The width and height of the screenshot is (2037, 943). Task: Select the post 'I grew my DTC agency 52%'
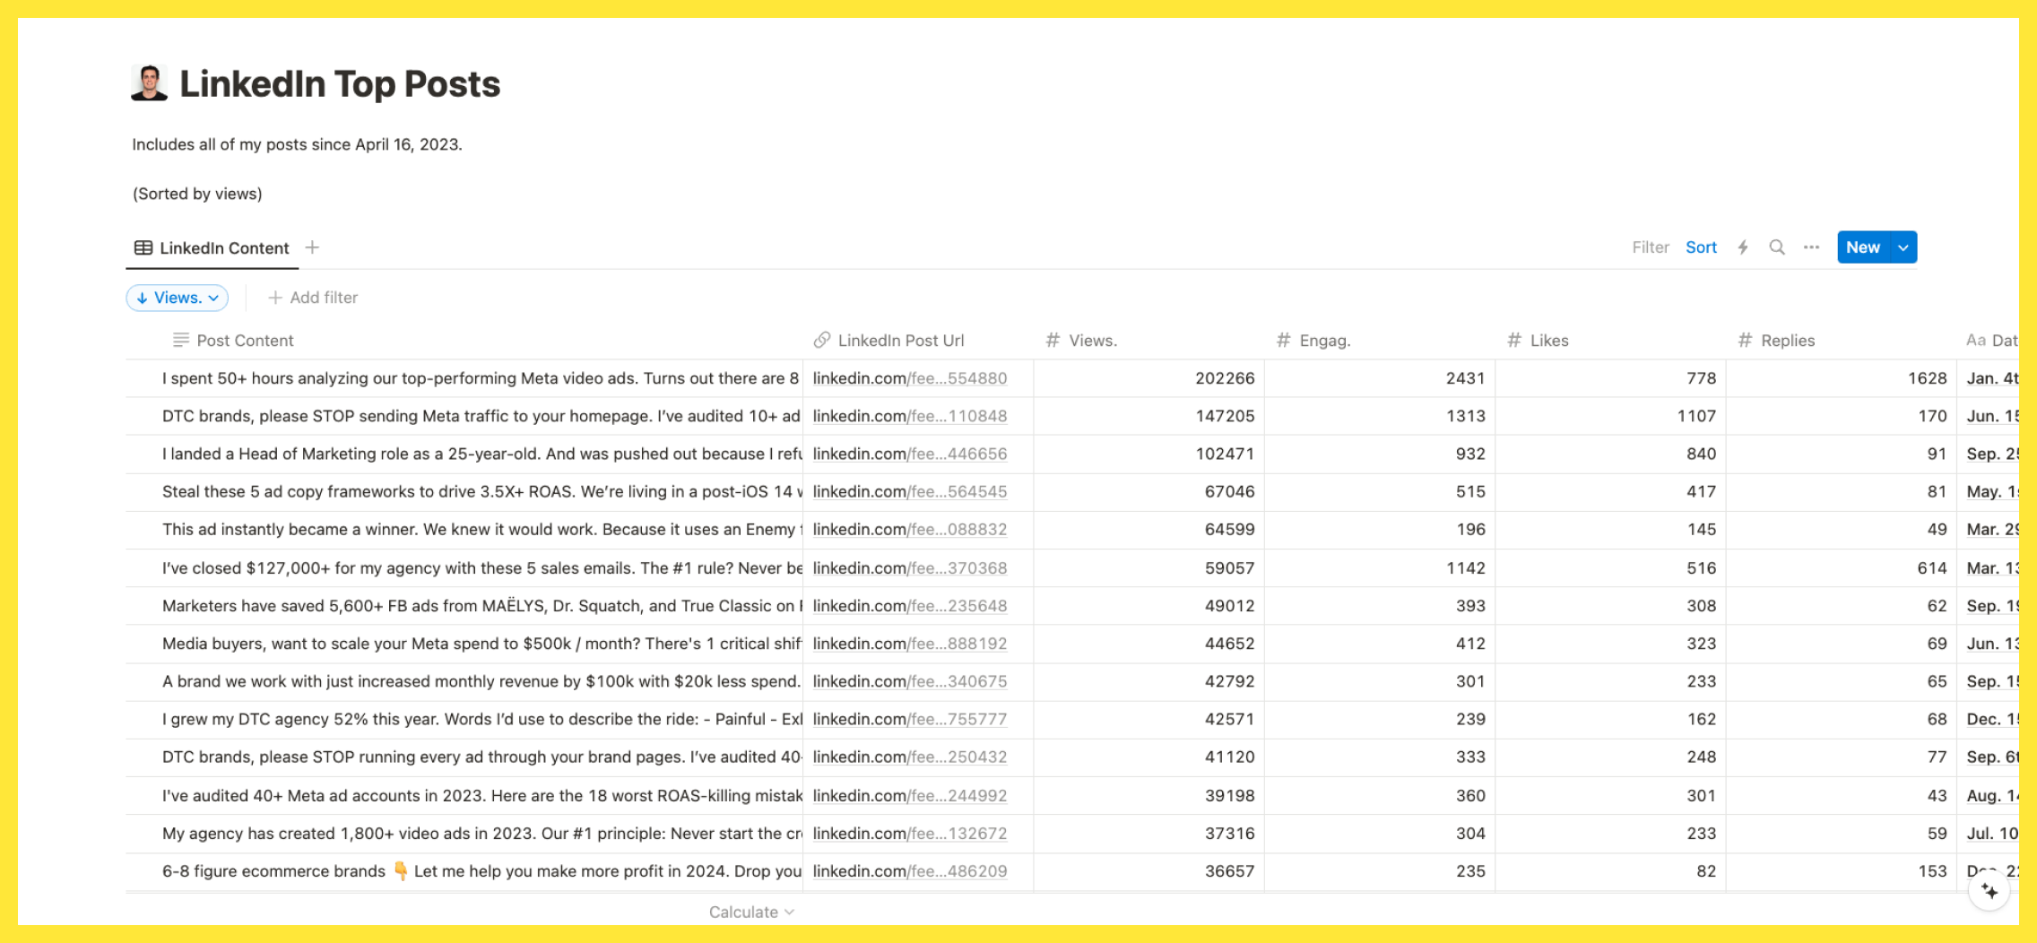click(x=481, y=719)
